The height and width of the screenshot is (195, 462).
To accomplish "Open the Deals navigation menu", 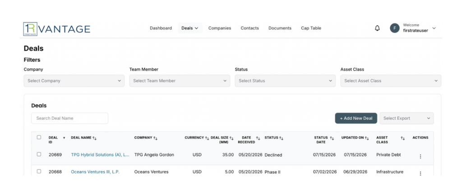I will (x=190, y=28).
